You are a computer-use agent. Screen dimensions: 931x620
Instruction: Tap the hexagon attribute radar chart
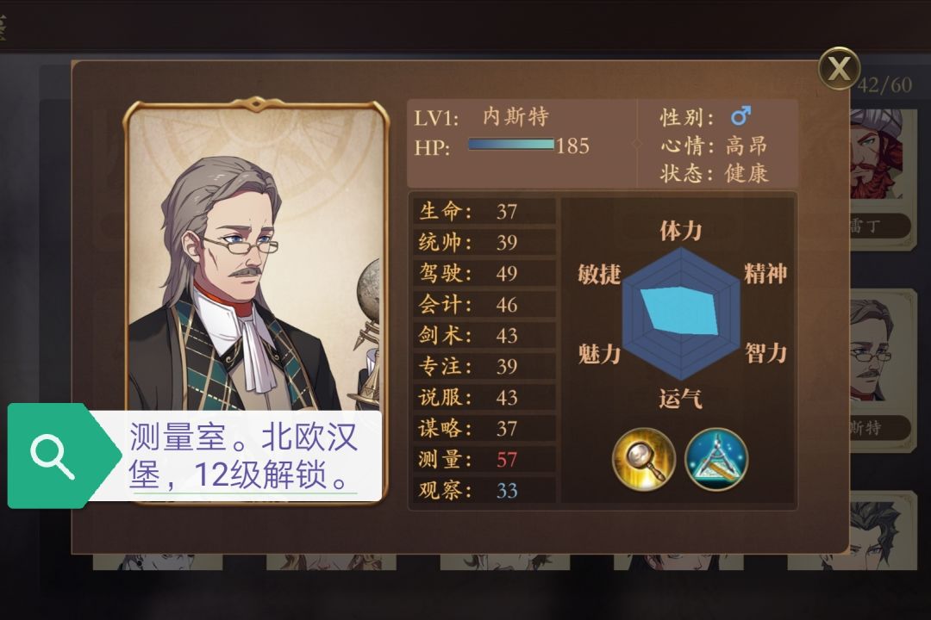[x=681, y=313]
